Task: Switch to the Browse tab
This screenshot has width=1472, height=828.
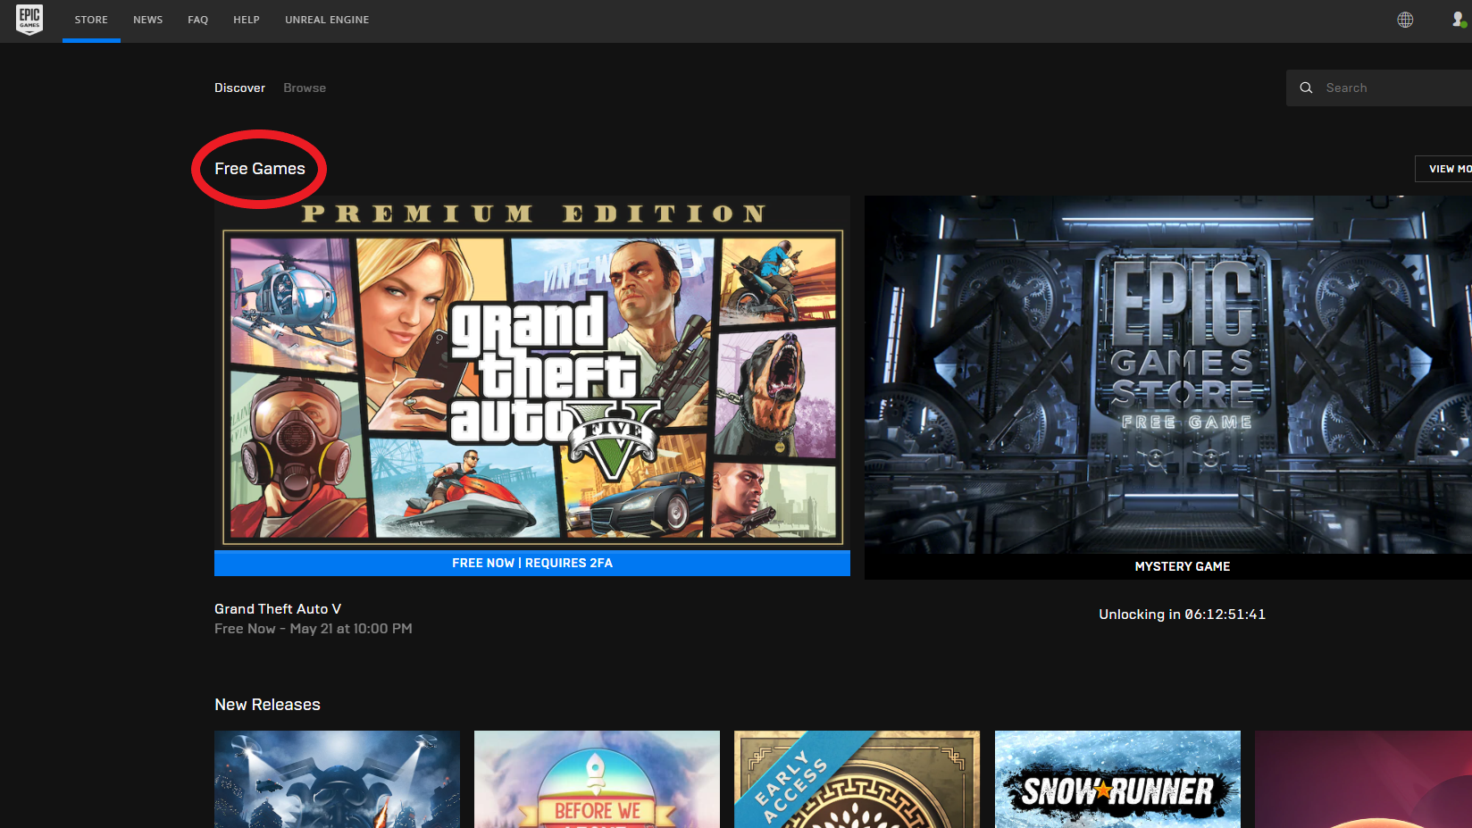Action: (x=305, y=88)
